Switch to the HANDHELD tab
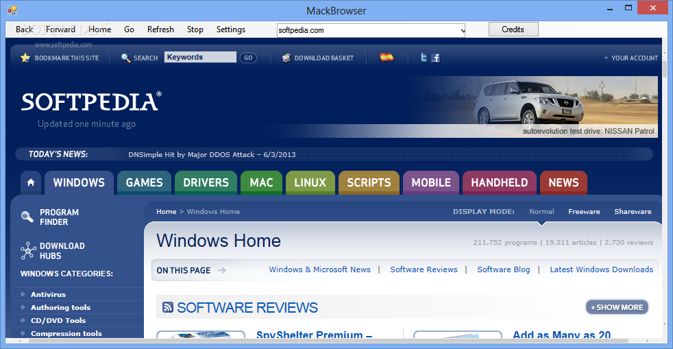673x349 pixels. 500,182
